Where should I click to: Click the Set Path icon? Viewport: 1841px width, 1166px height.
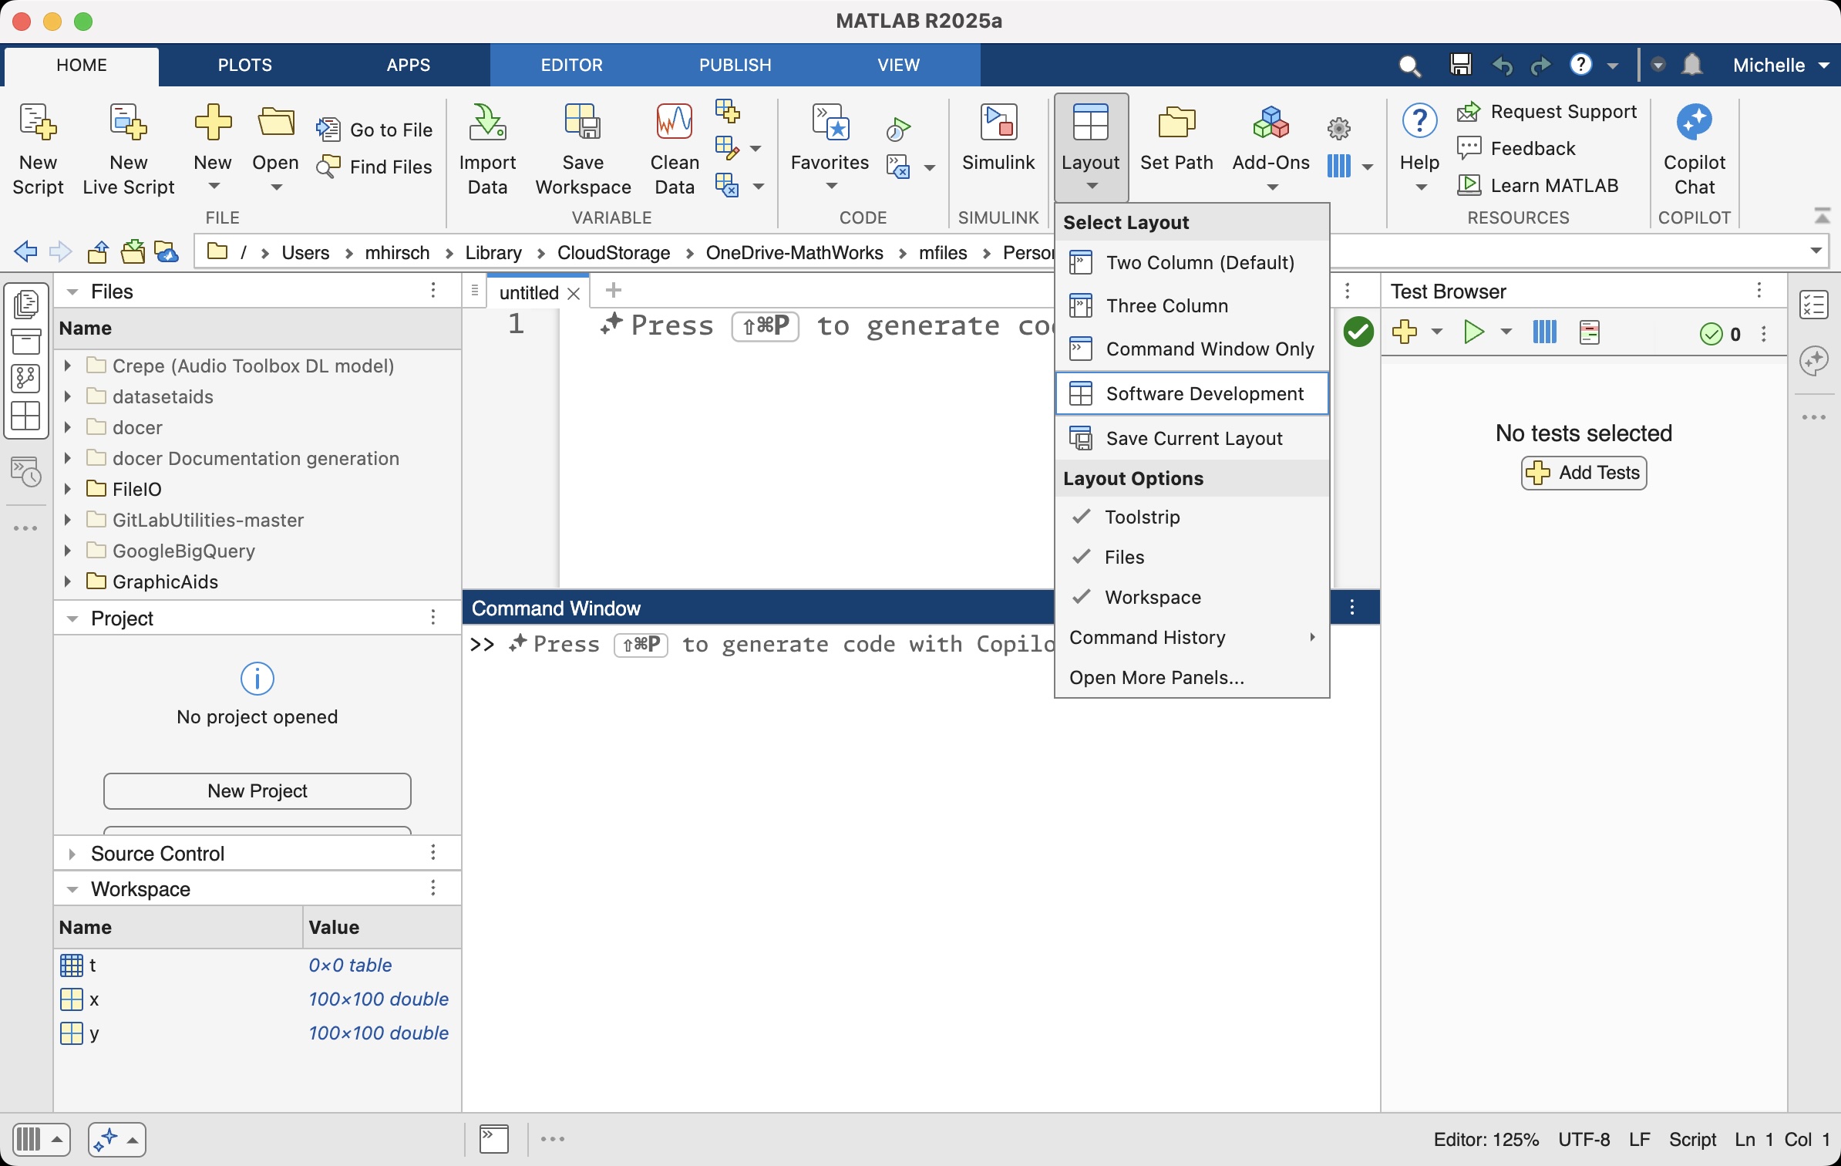(x=1176, y=123)
